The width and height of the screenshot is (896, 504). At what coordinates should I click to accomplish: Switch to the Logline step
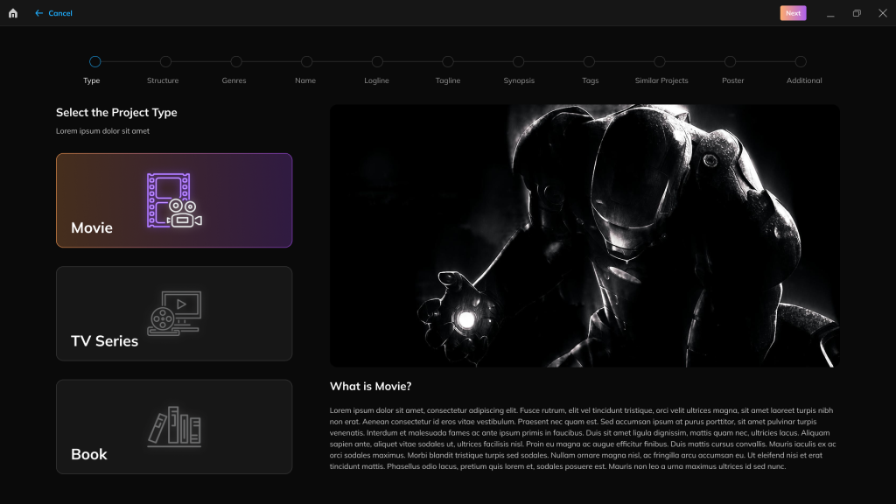tap(377, 61)
